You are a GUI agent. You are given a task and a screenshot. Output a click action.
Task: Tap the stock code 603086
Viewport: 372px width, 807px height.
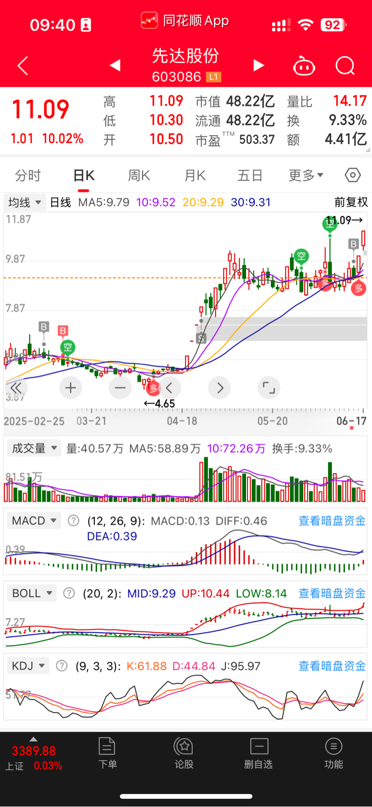[176, 77]
